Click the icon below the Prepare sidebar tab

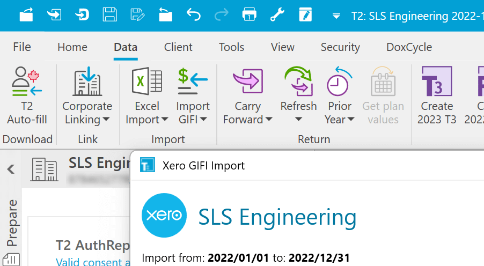11,260
